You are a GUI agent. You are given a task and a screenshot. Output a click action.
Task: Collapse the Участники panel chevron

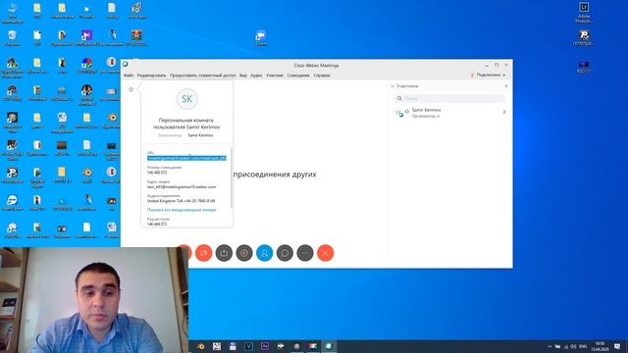(x=392, y=86)
